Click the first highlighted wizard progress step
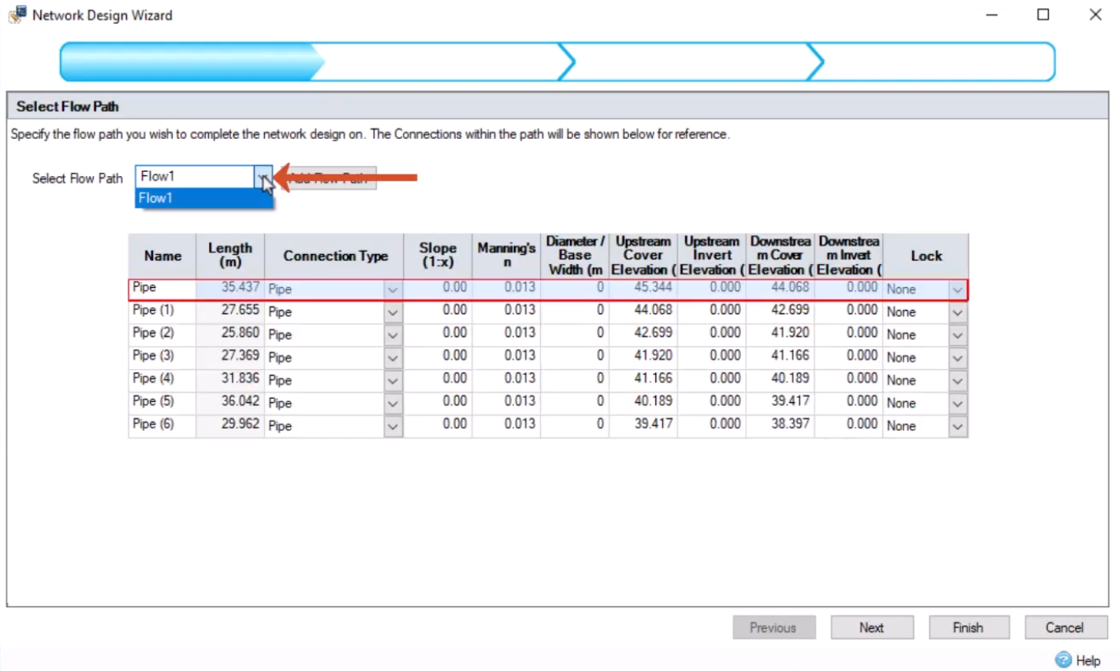1120x671 pixels. coord(193,62)
